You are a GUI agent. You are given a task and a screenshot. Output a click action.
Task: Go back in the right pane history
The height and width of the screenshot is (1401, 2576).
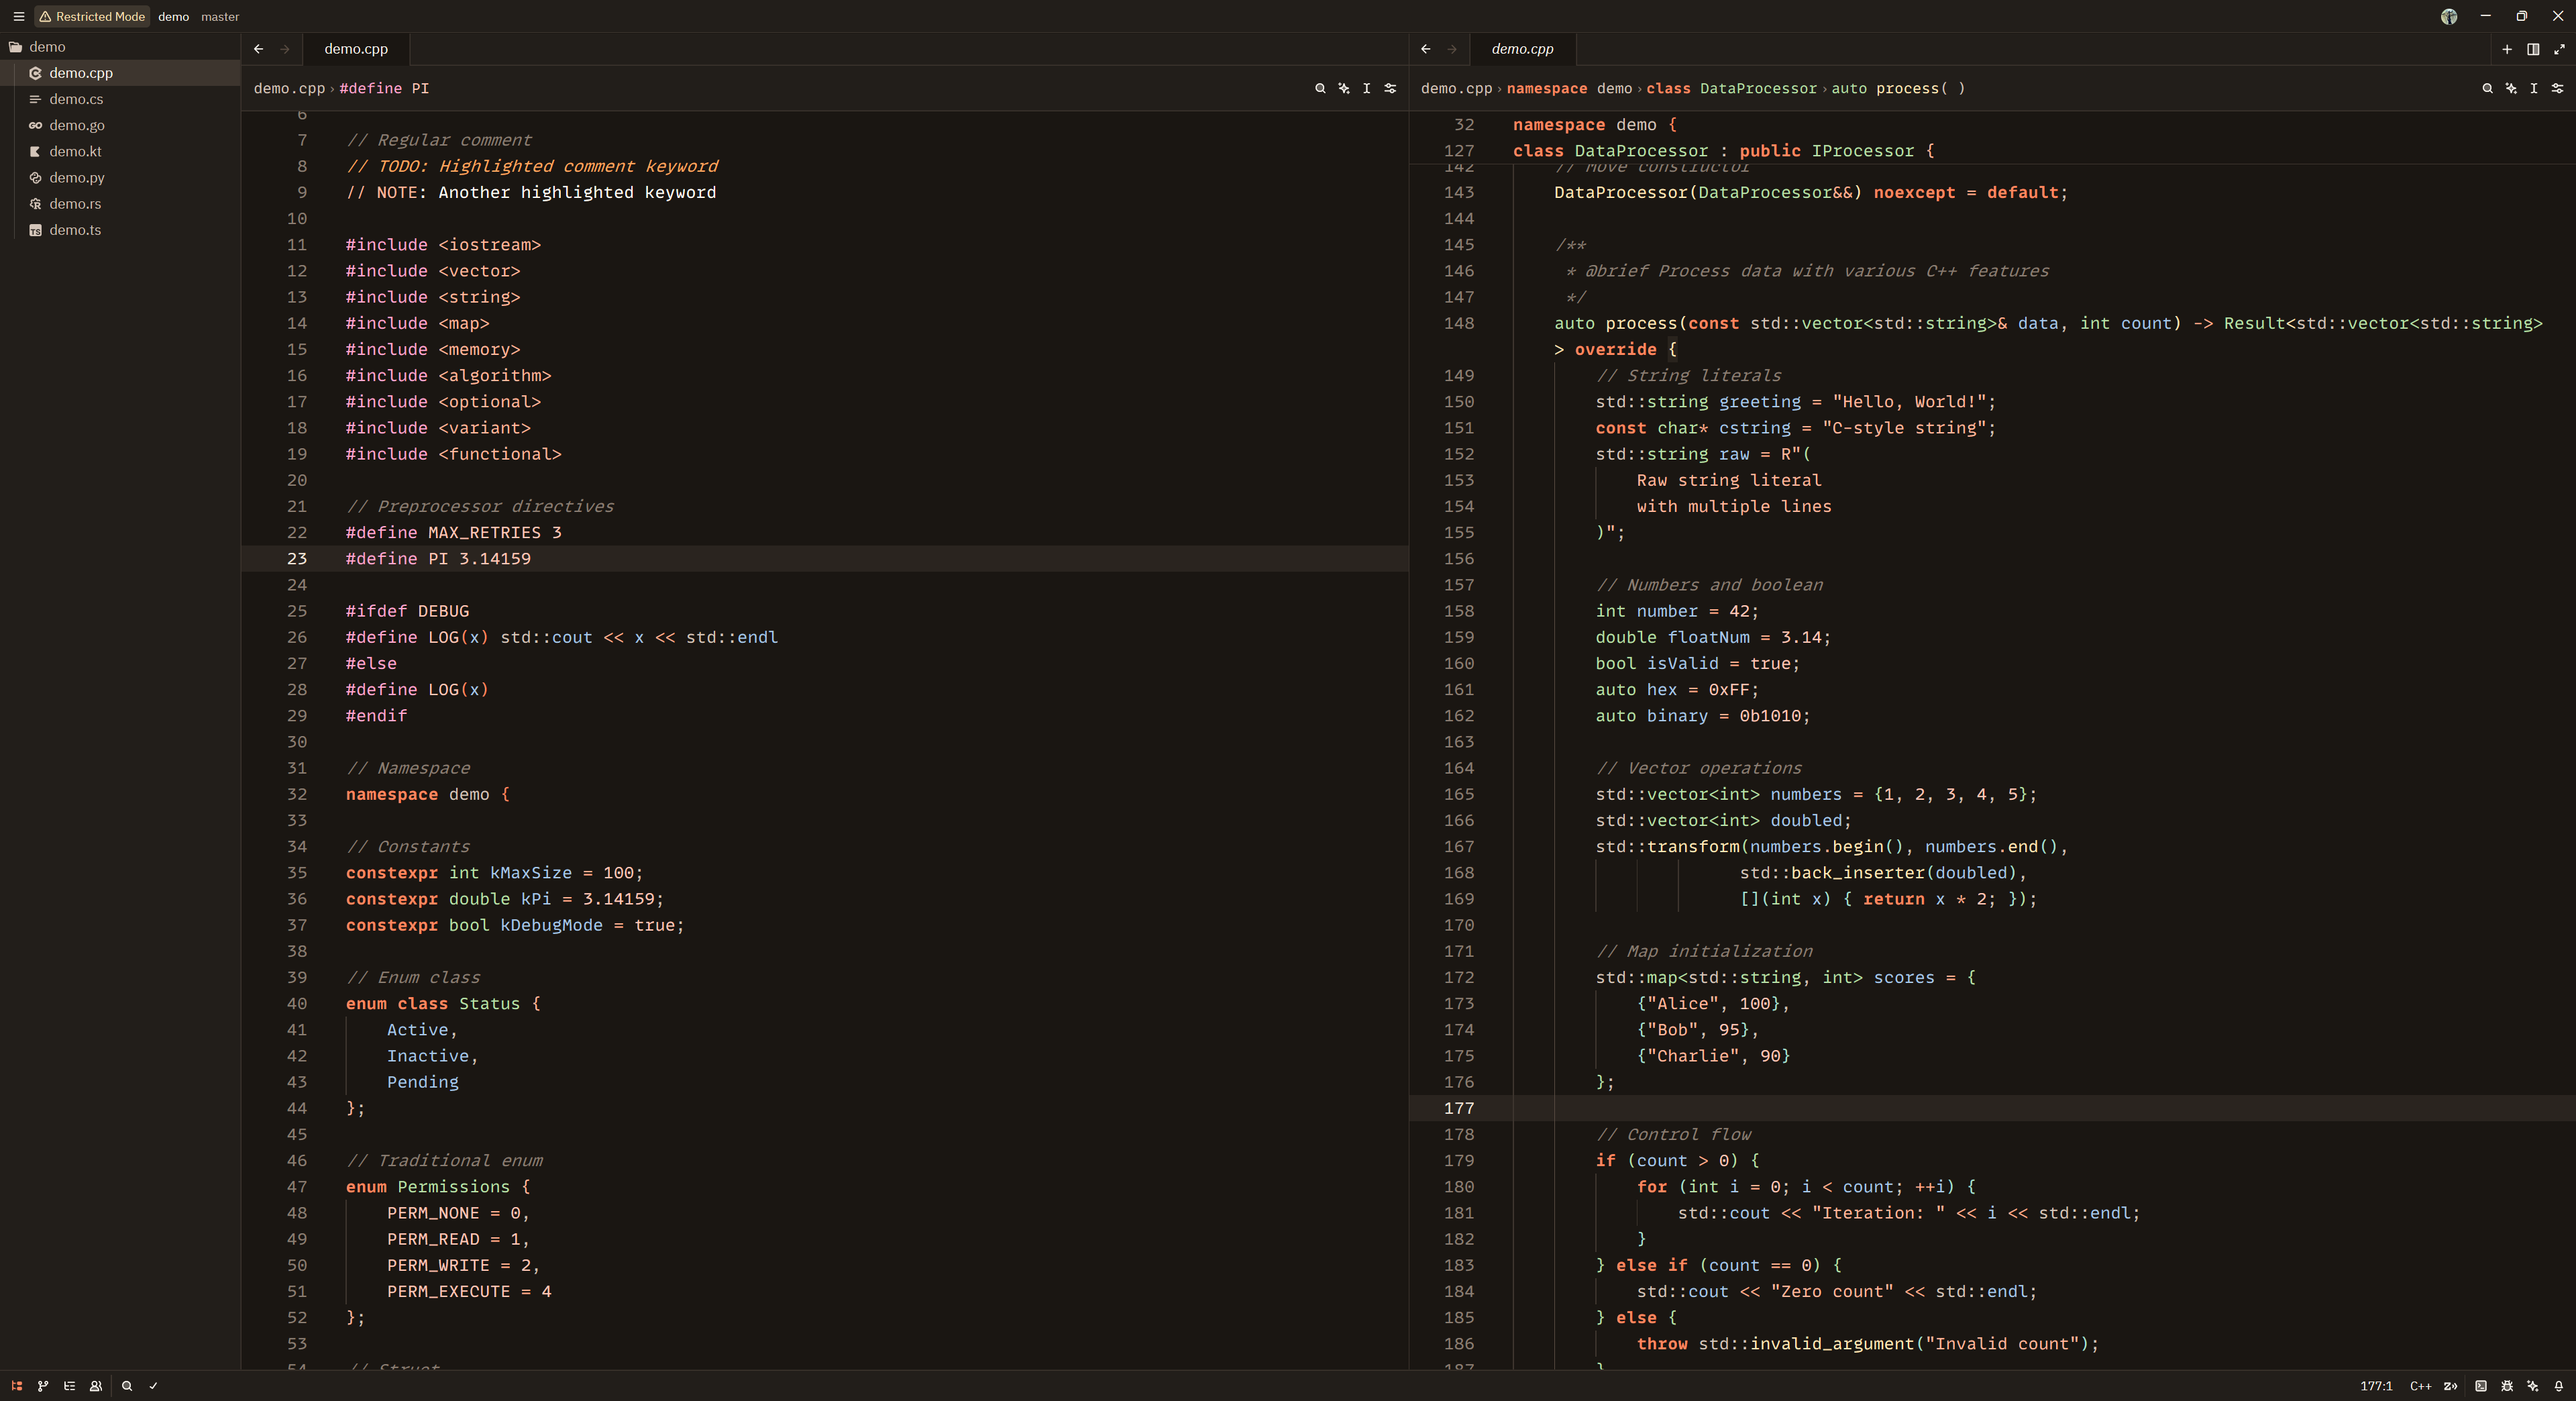click(x=1426, y=49)
